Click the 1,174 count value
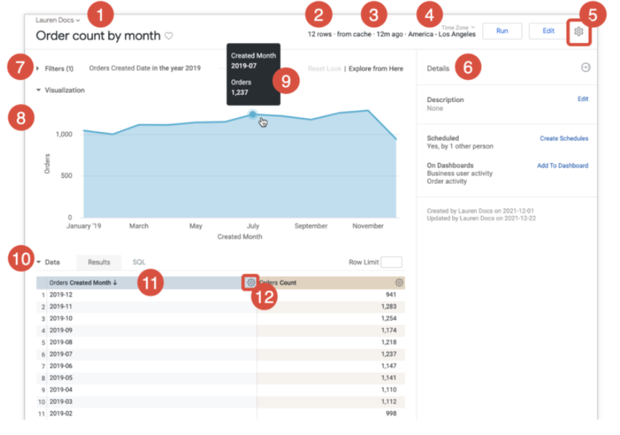620x435 pixels. click(x=389, y=330)
